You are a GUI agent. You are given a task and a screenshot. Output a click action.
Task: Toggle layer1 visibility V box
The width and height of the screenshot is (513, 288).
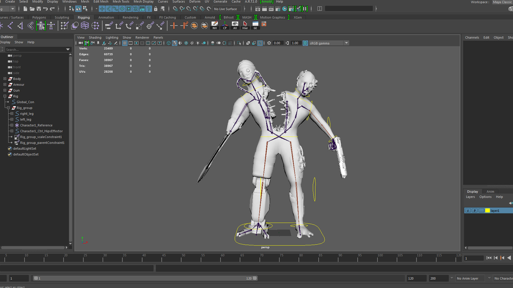468,211
